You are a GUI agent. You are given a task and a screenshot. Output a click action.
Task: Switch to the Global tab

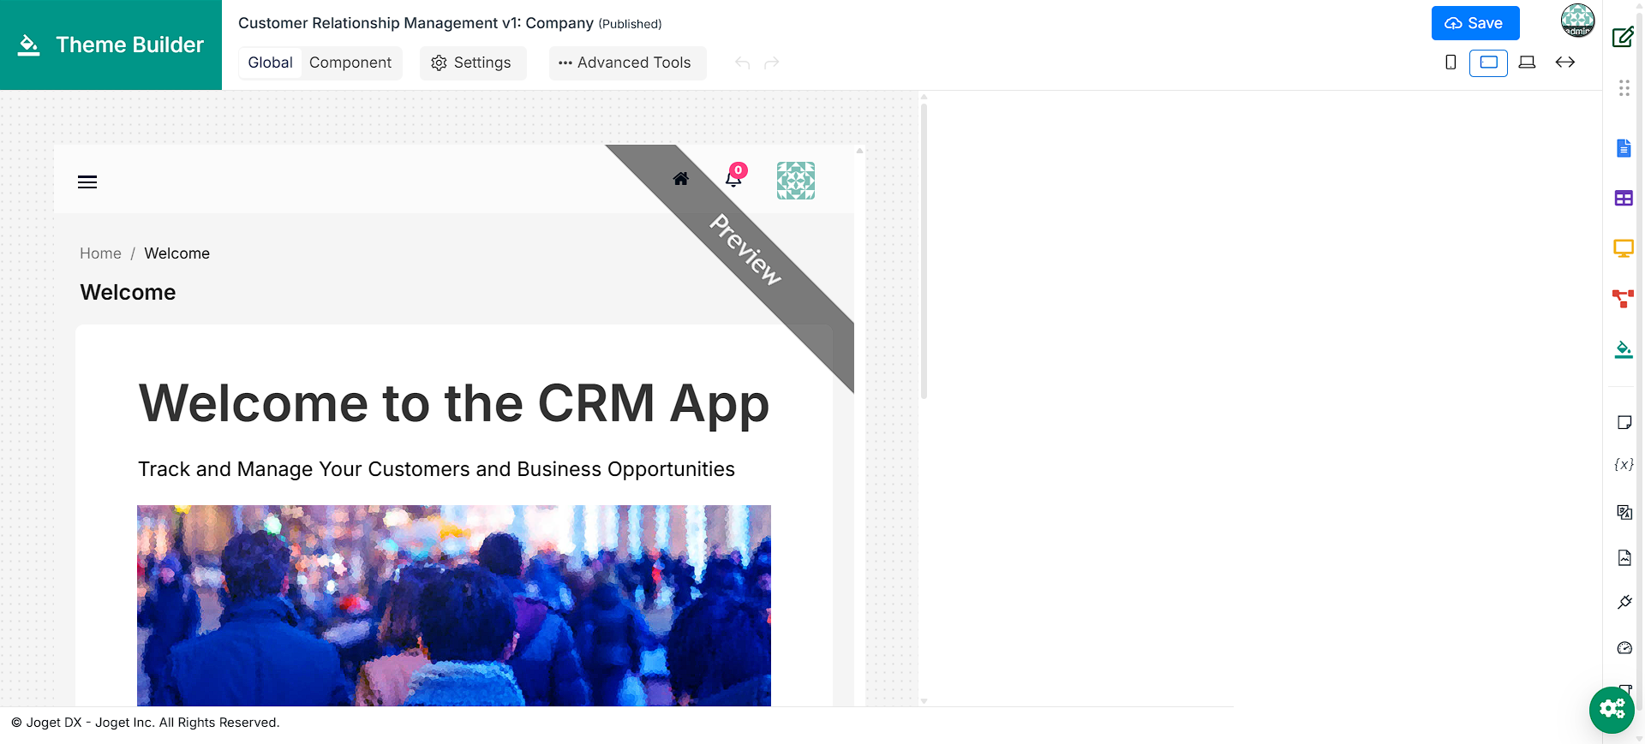270,62
